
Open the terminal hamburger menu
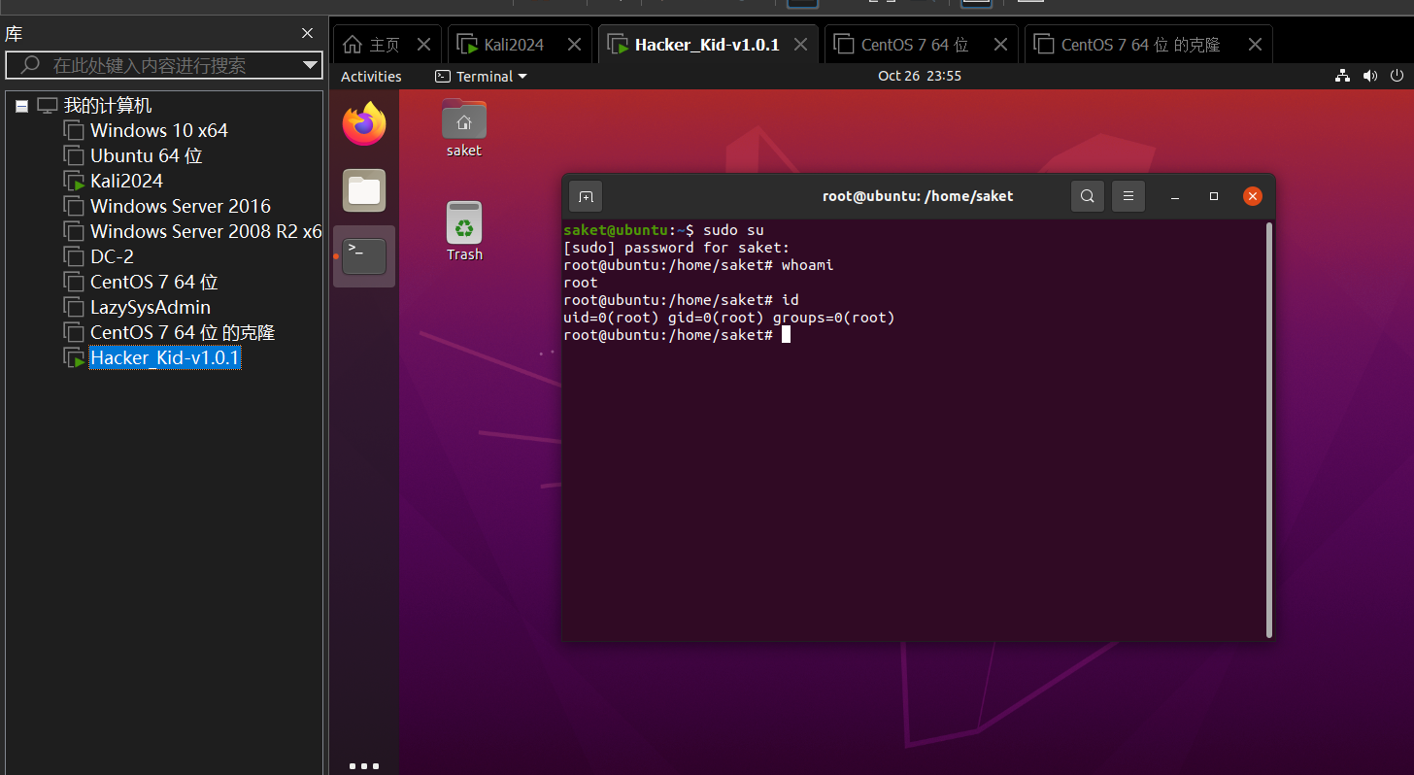pyautogui.click(x=1128, y=196)
